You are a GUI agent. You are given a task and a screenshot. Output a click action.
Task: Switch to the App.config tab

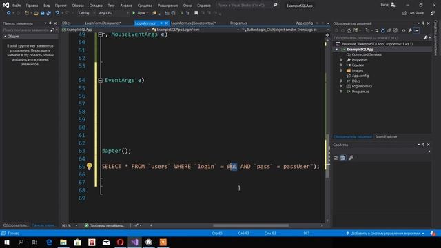pyautogui.click(x=304, y=23)
